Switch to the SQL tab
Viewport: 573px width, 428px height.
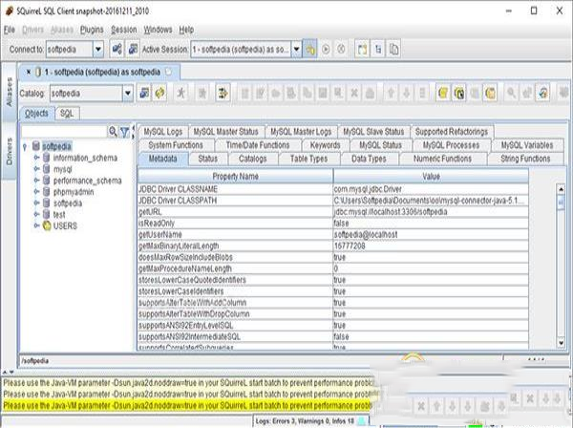(x=67, y=114)
